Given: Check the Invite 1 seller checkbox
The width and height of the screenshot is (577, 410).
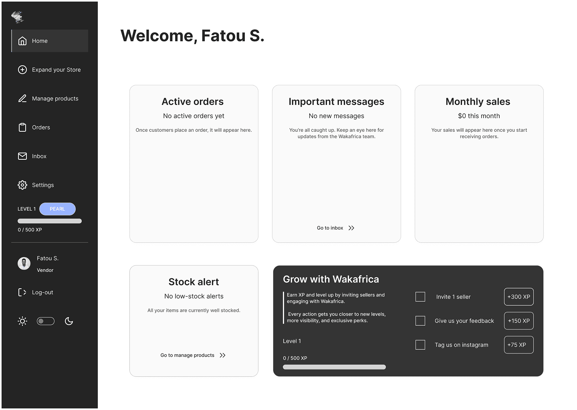Looking at the screenshot, I should pos(420,297).
